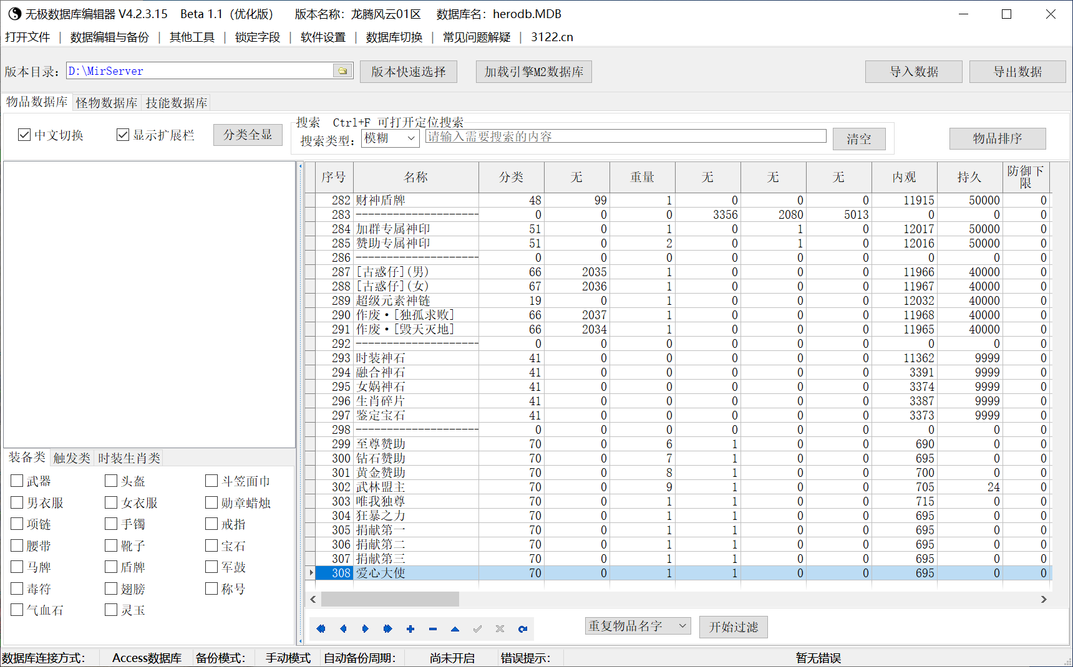Open folder browse icon for version directory
Image resolution: width=1073 pixels, height=667 pixels.
[x=342, y=71]
